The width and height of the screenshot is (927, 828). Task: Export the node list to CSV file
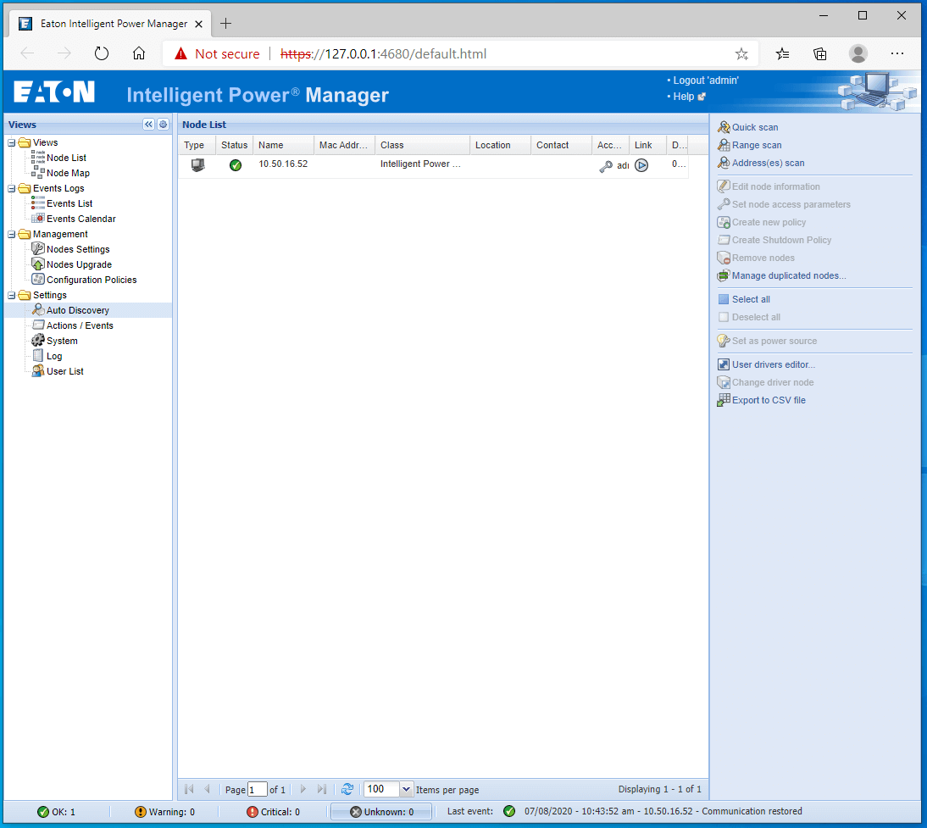point(767,399)
